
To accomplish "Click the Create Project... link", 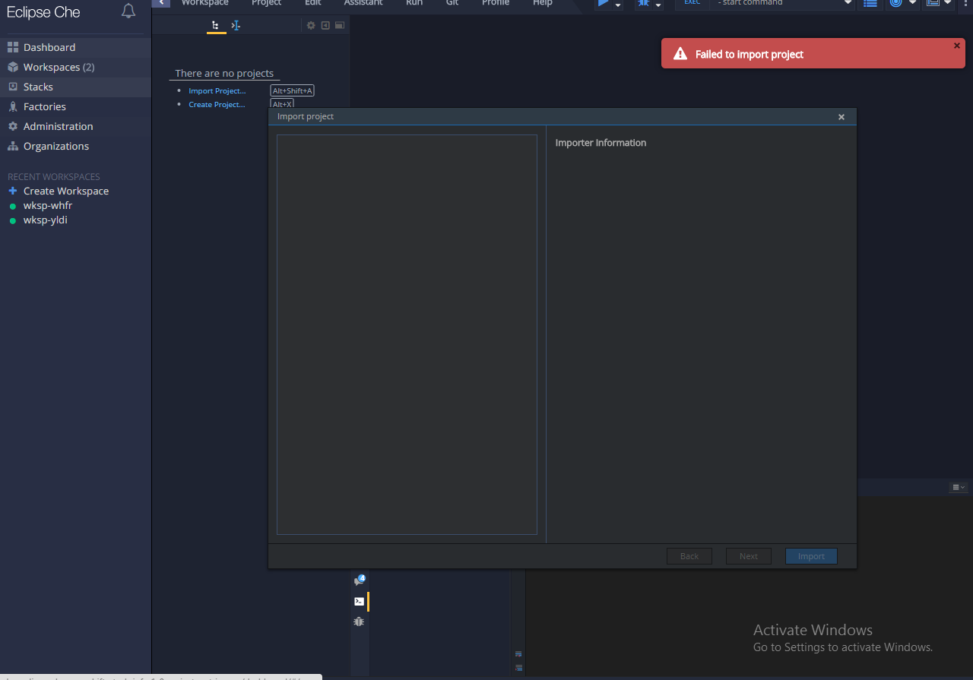I will coord(217,105).
